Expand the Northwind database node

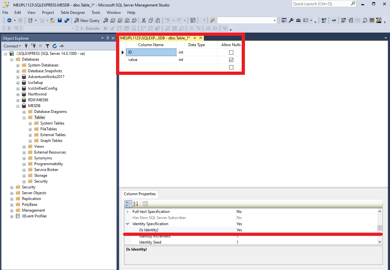click(18, 94)
